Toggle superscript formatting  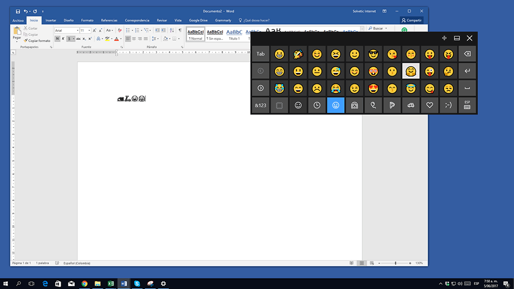click(90, 39)
